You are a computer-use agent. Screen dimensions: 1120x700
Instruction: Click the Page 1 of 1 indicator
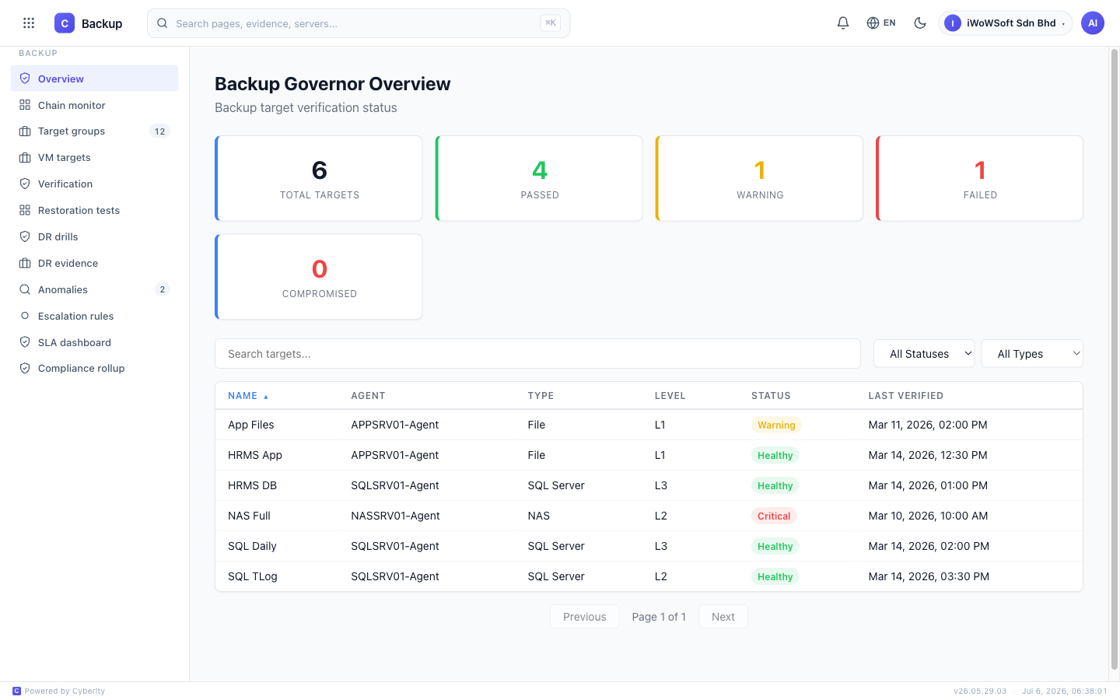coord(659,617)
